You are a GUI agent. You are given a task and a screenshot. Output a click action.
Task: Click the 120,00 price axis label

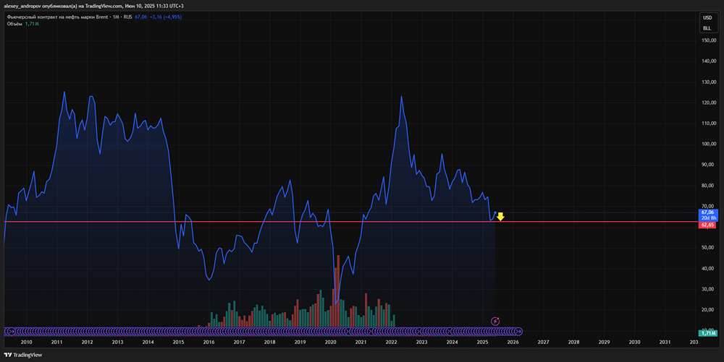[709, 103]
